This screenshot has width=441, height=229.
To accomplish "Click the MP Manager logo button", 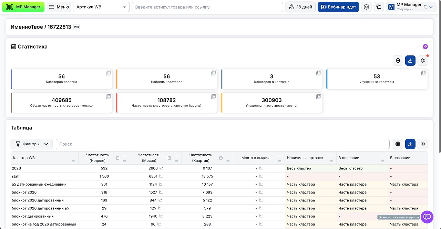I will (23, 7).
